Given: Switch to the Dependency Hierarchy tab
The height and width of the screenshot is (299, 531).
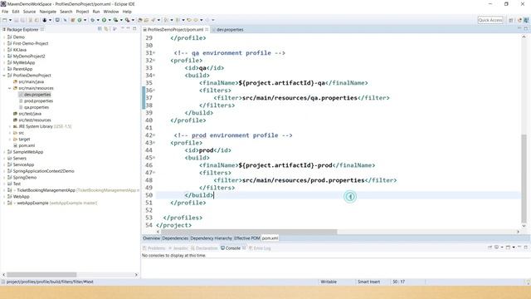Looking at the screenshot, I should click(x=211, y=238).
